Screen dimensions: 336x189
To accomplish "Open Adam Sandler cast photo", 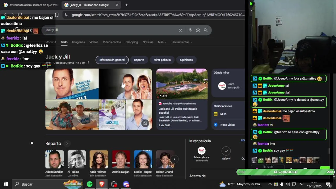I will point(54,159).
